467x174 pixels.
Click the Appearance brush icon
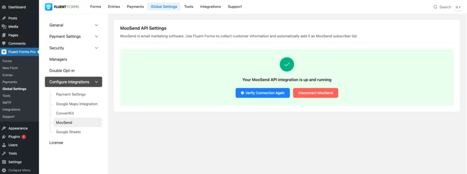pyautogui.click(x=4, y=128)
